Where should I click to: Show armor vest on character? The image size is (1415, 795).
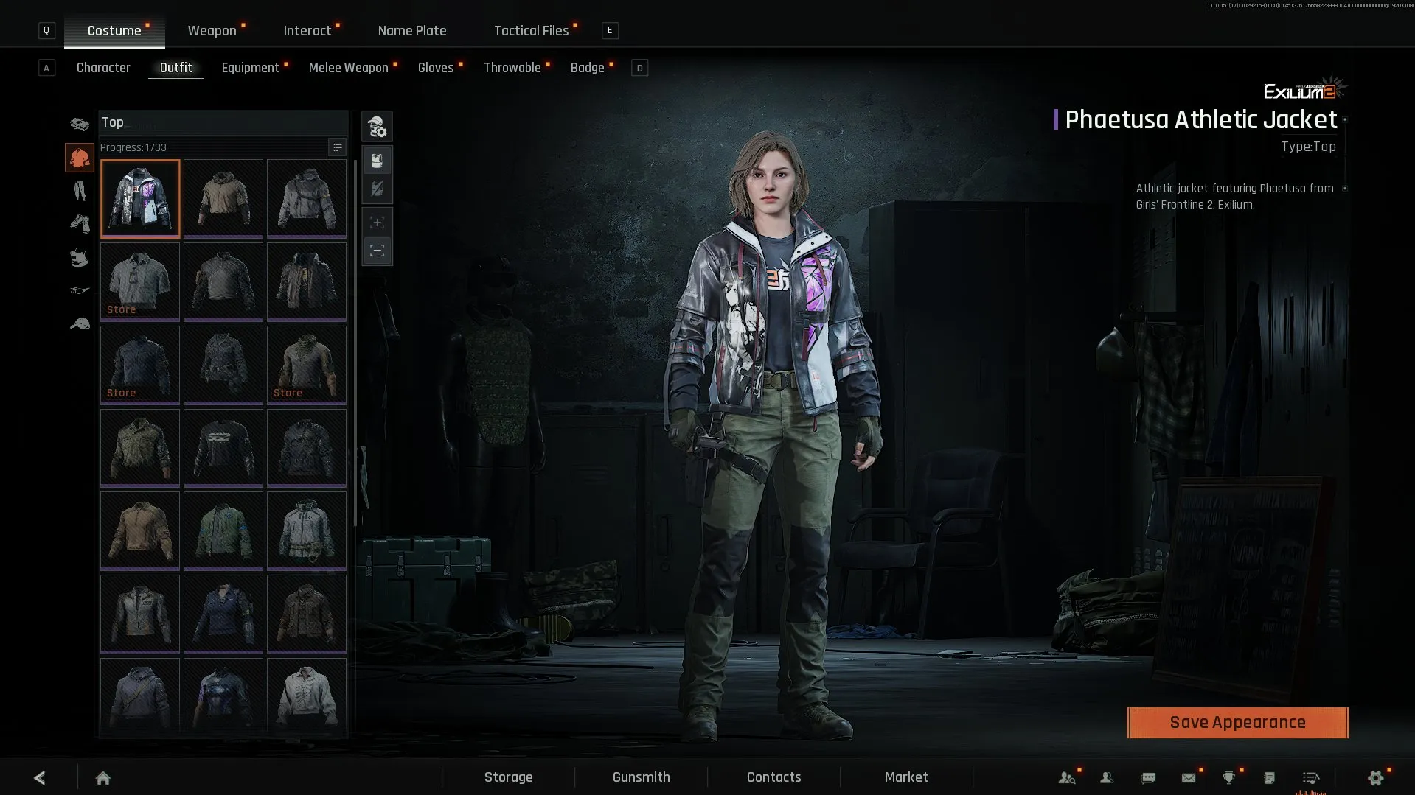[x=377, y=161]
